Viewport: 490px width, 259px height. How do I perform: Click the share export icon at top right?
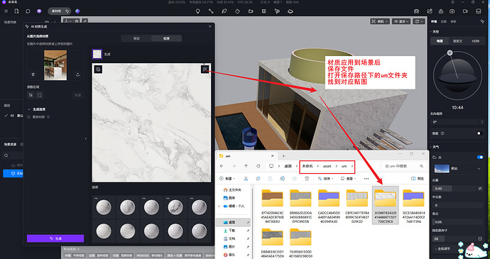point(430,11)
